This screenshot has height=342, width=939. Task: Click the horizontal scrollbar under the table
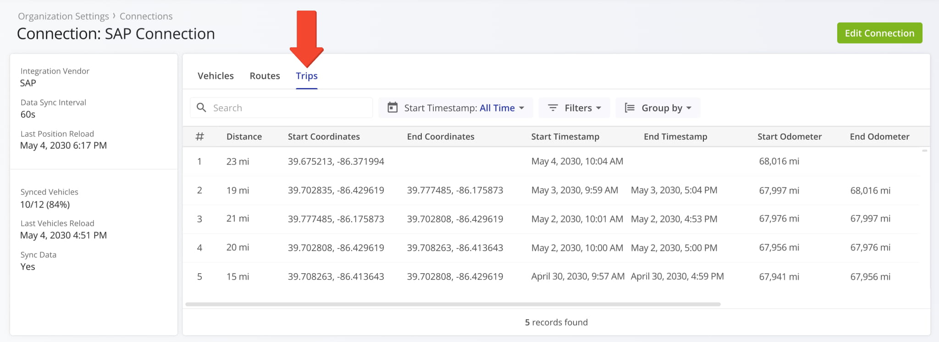pos(453,304)
